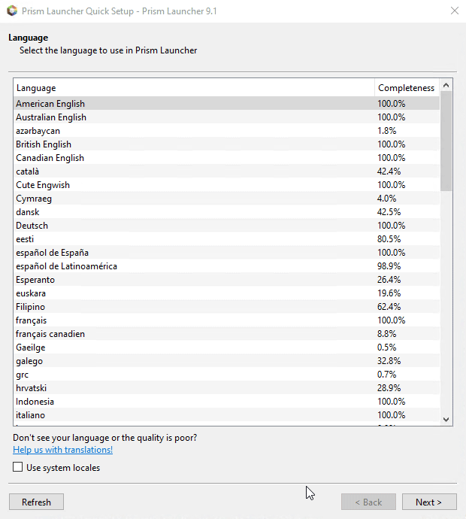The height and width of the screenshot is (519, 466).
Task: Open the Help us with translations link
Action: (62, 450)
